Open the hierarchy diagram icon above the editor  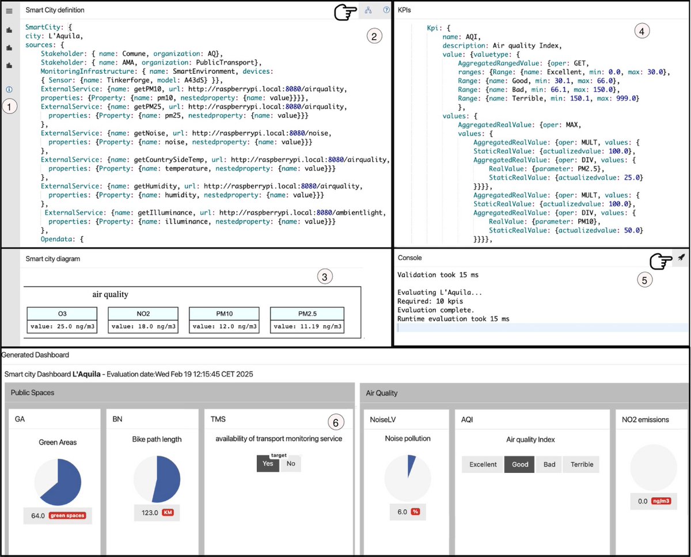click(x=368, y=10)
